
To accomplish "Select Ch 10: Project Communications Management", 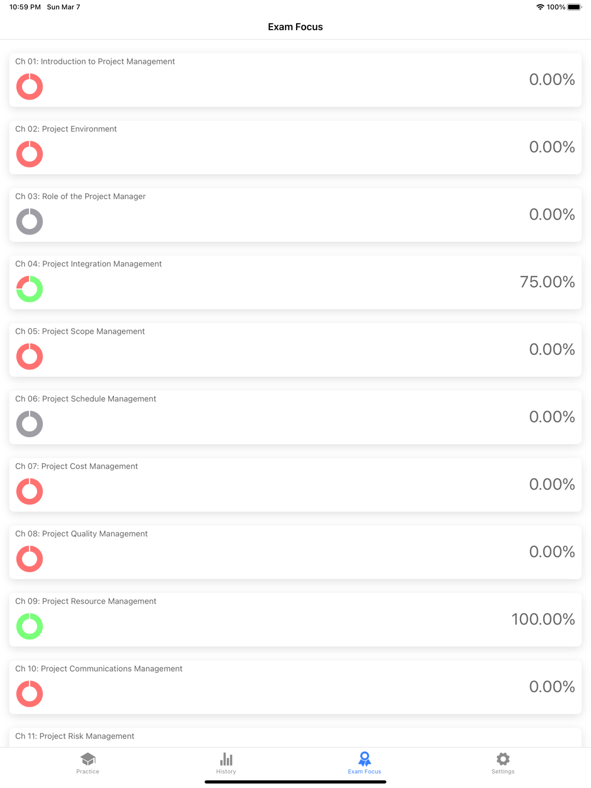I will pyautogui.click(x=295, y=687).
